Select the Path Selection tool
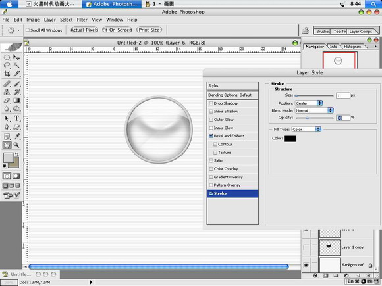The height and width of the screenshot is (286, 382). [x=7, y=118]
